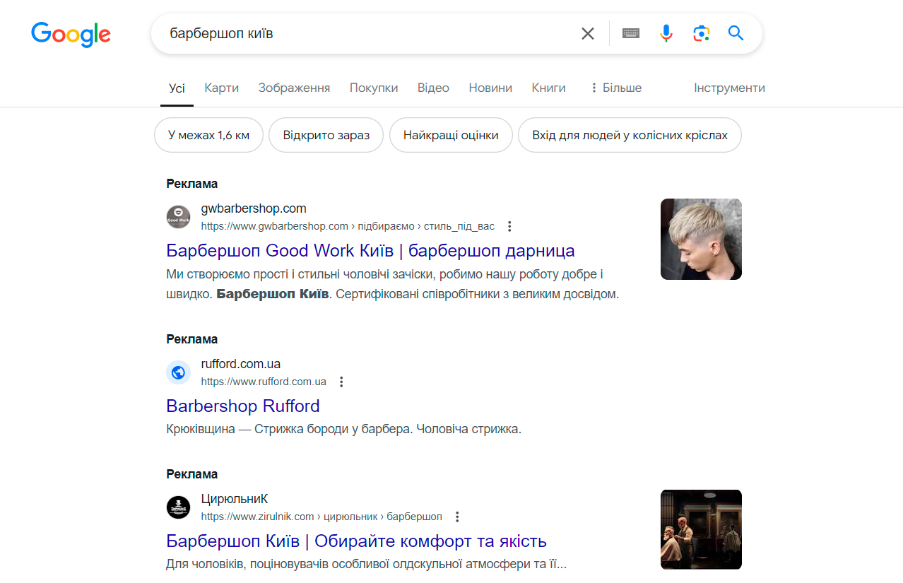
Task: Open Google Lens image search
Action: pos(701,33)
